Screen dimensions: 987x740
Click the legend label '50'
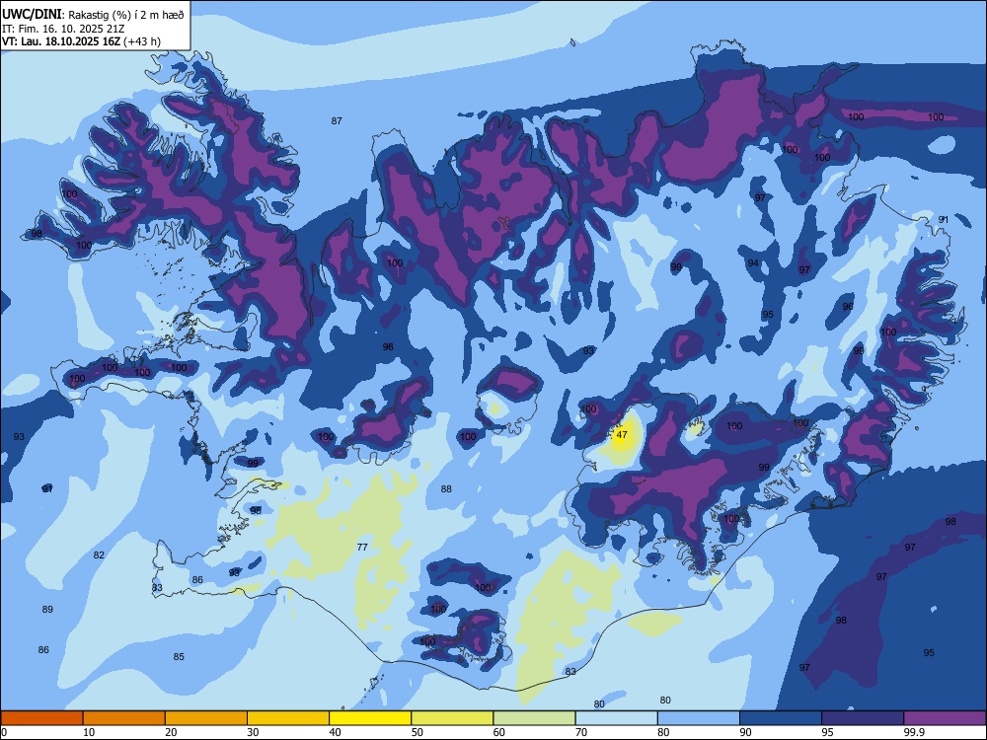pos(418,732)
